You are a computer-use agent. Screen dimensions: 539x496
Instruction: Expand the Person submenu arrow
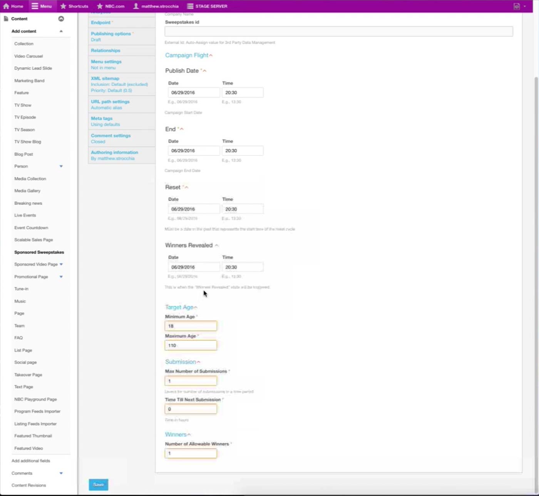[x=61, y=166]
